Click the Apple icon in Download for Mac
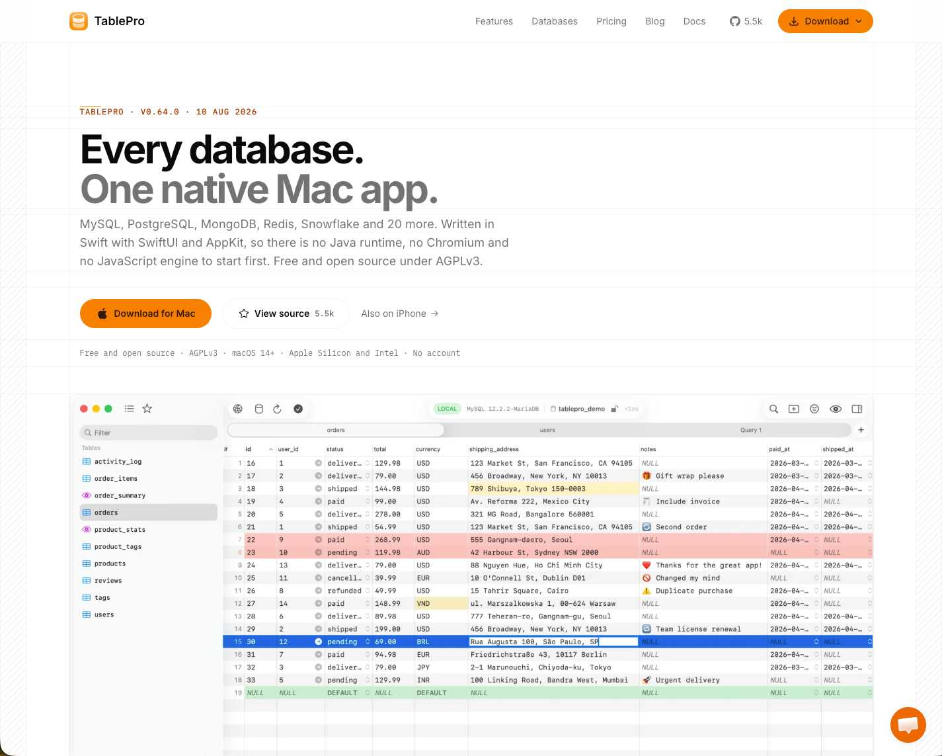Image resolution: width=942 pixels, height=756 pixels. [102, 314]
